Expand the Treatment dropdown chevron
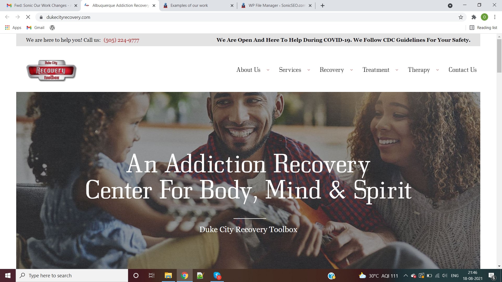 coord(397,70)
